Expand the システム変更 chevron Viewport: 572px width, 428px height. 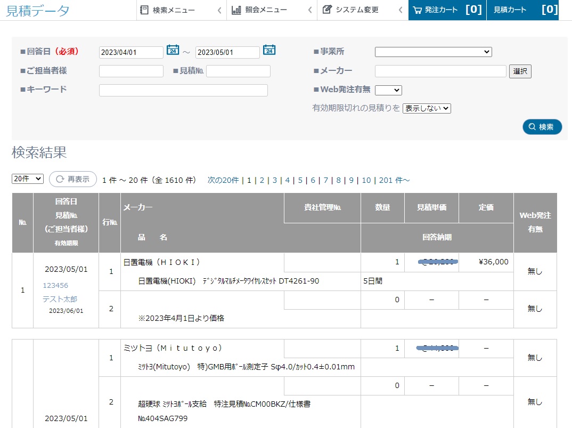tap(400, 10)
